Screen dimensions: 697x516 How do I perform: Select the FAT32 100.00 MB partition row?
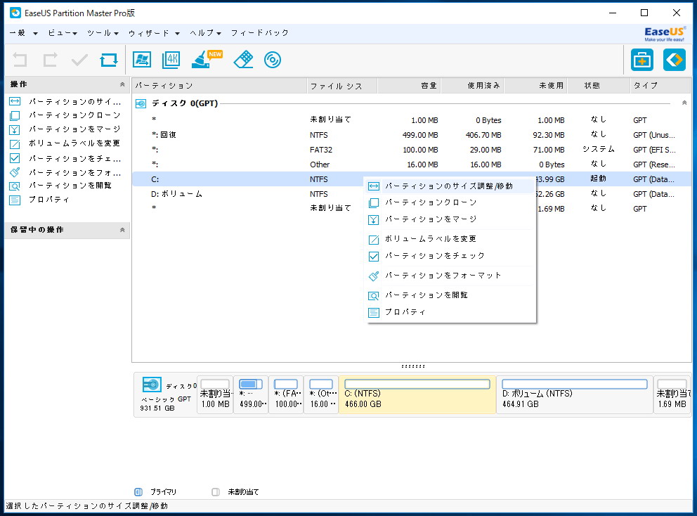tap(412, 150)
